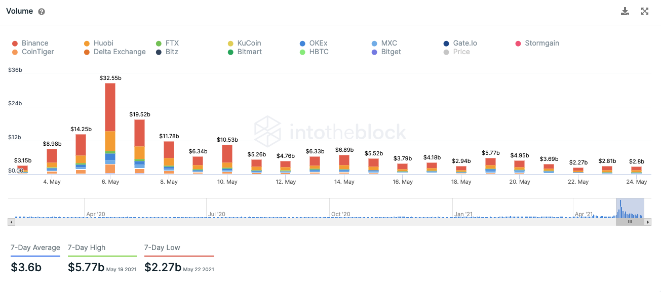
Task: Click the highlighted navigator range selection
Action: point(630,208)
